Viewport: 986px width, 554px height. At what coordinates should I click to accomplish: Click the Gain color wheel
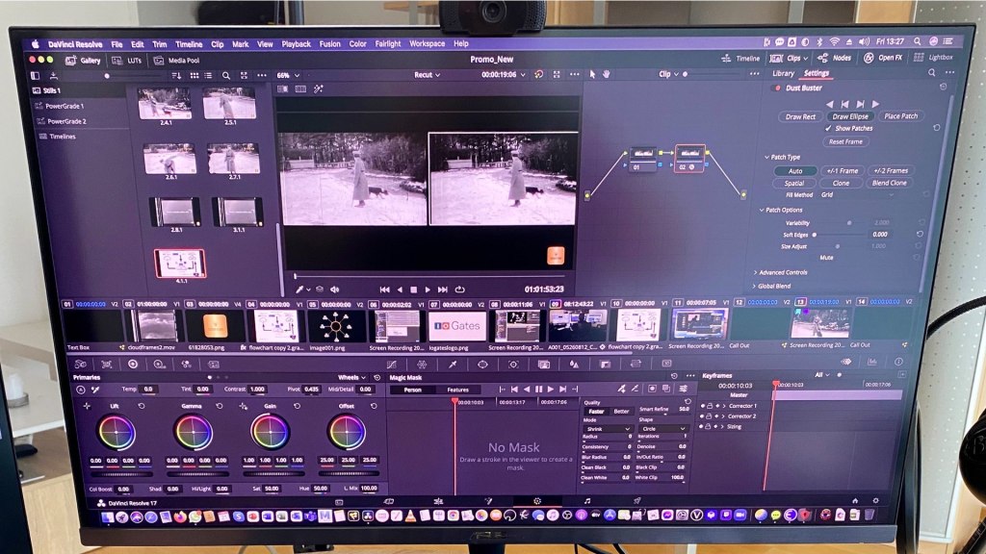(x=270, y=432)
